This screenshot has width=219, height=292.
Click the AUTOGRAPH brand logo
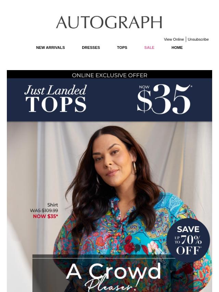[x=109, y=22]
